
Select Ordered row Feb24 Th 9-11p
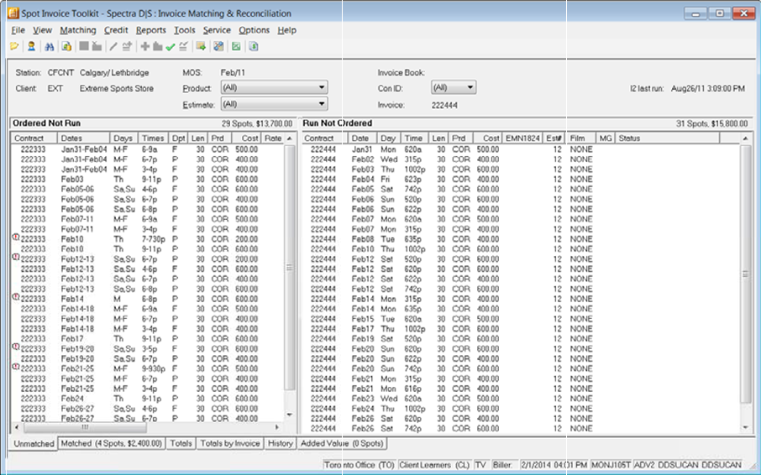tap(148, 399)
